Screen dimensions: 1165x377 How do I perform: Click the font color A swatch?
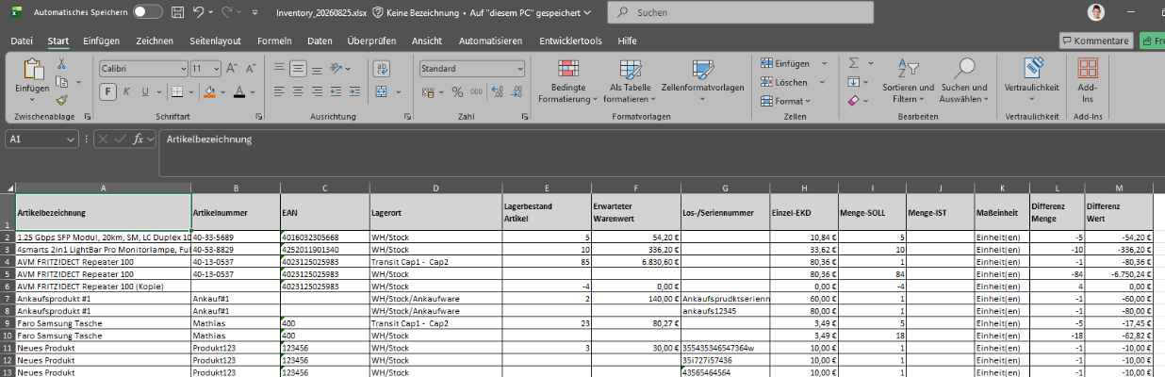coord(239,91)
